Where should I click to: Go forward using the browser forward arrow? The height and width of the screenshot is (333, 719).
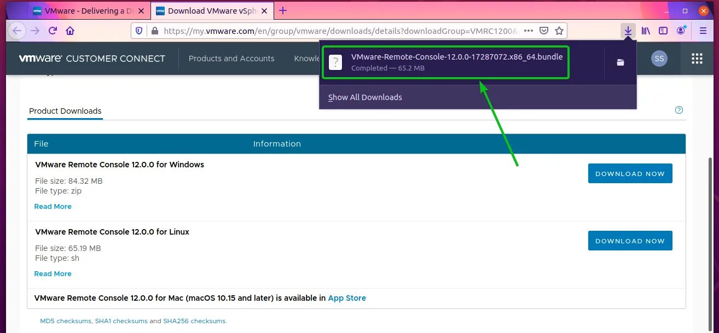coord(35,31)
